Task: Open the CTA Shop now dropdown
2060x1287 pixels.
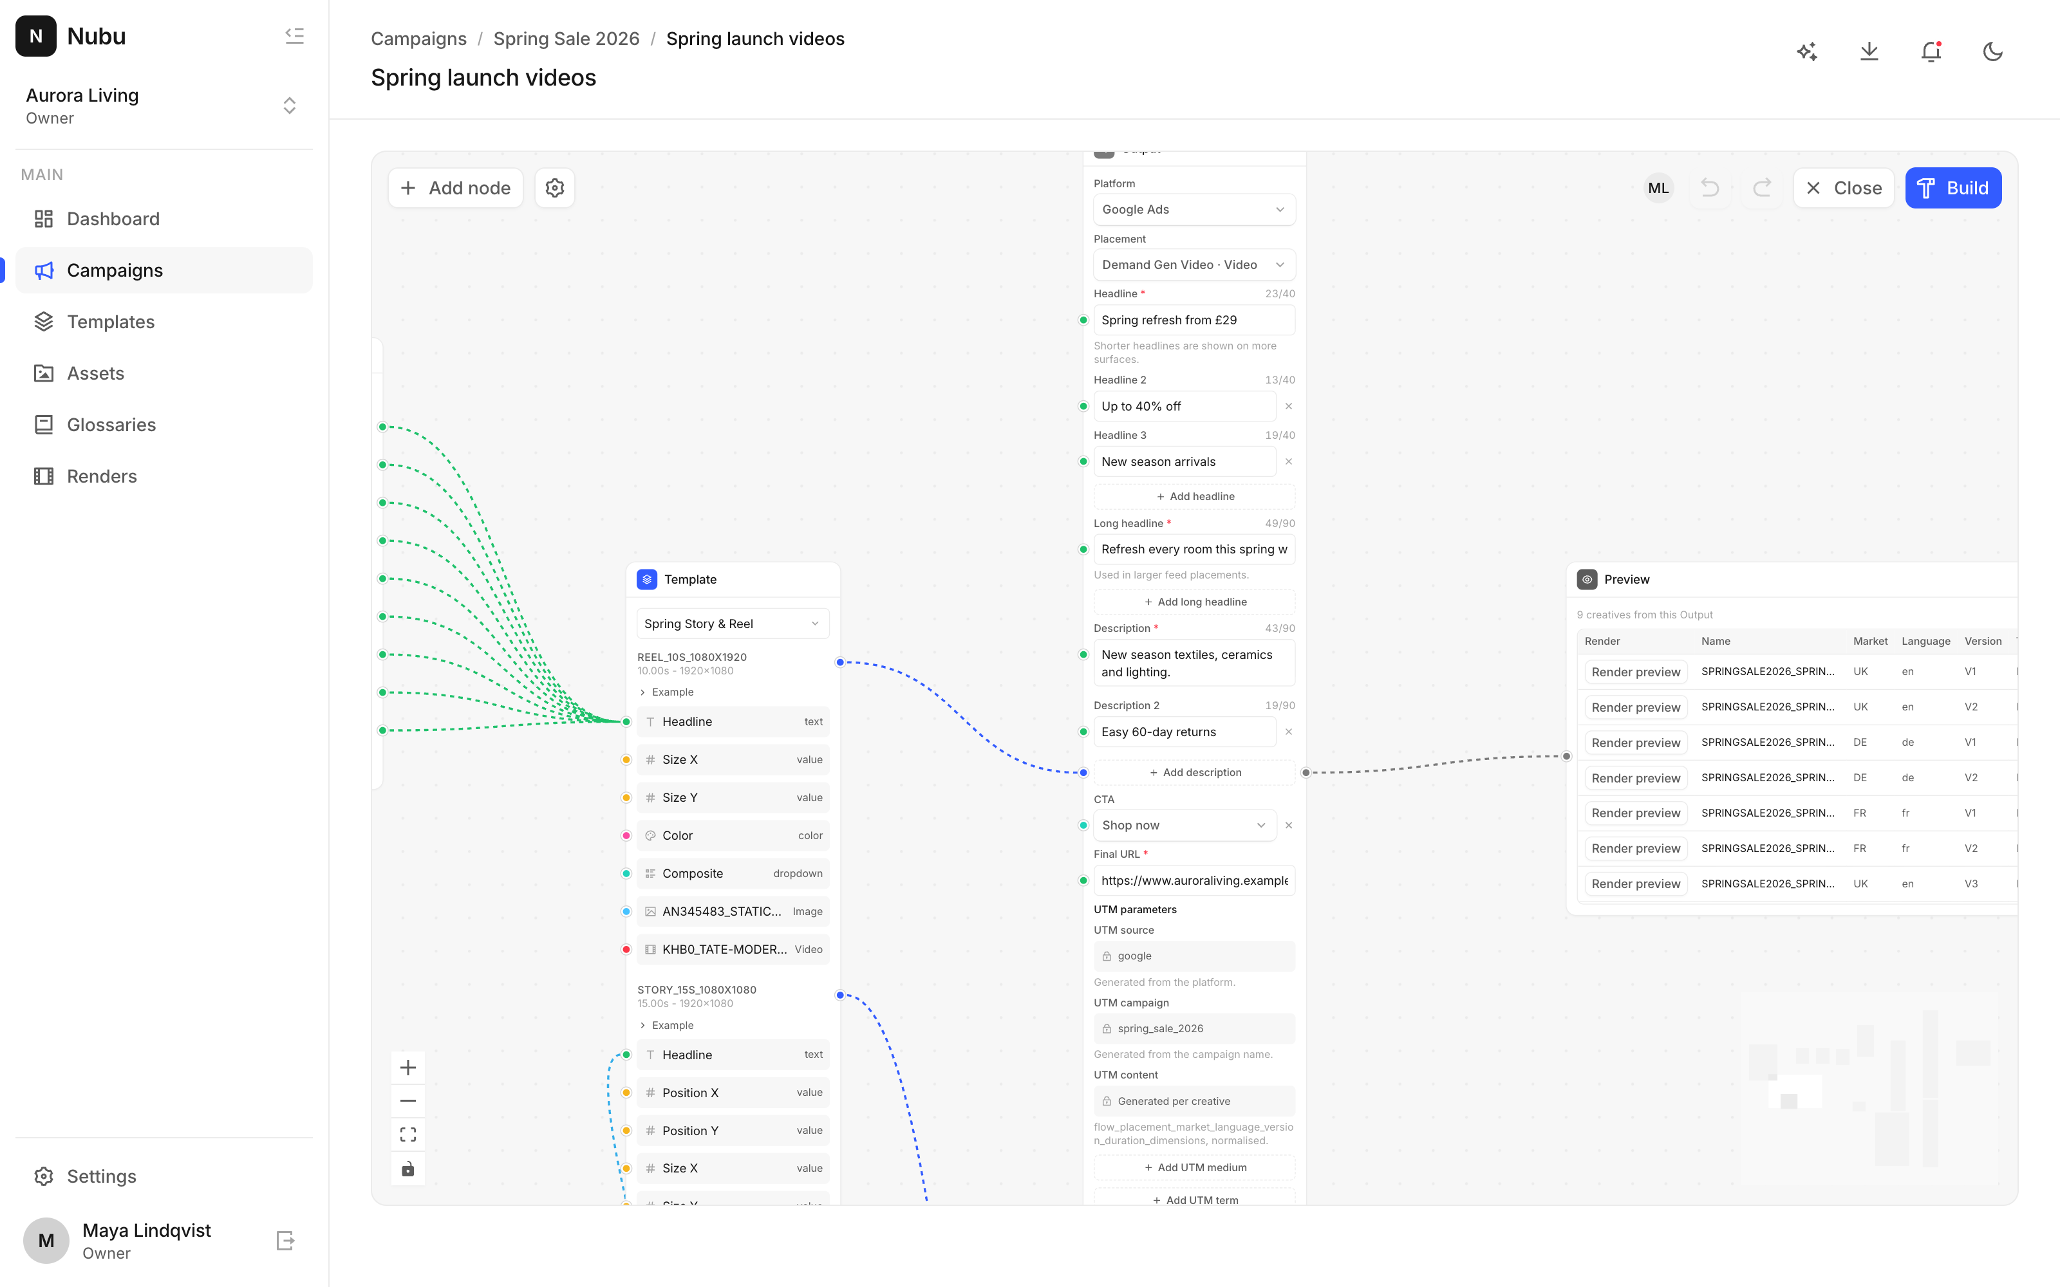Action: (1185, 826)
